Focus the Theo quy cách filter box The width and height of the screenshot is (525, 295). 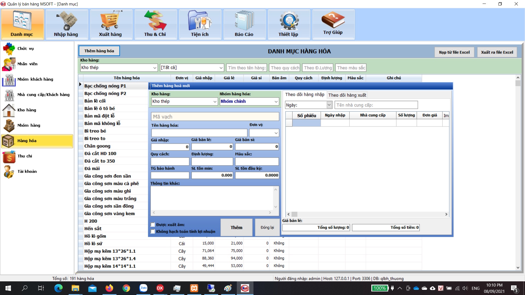(x=285, y=68)
